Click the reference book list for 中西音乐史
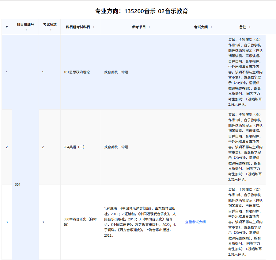 140,222
